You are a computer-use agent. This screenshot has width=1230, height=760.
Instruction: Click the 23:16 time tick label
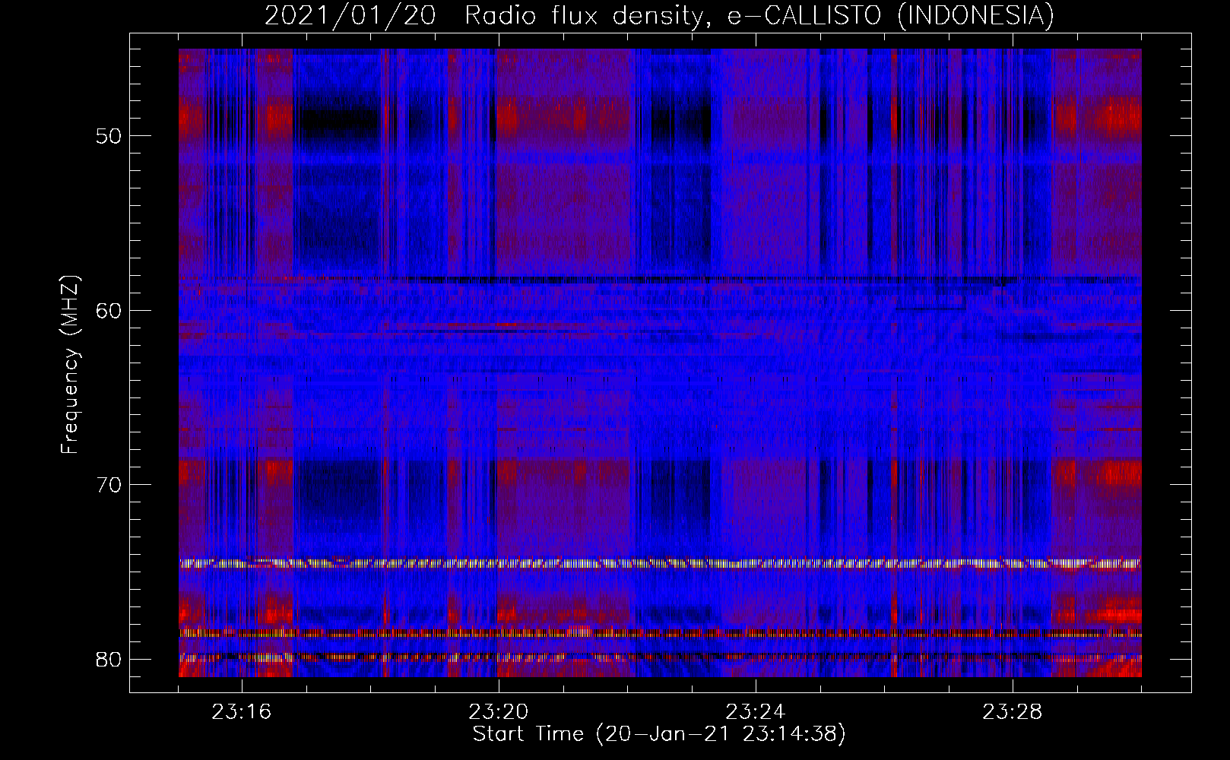[242, 712]
